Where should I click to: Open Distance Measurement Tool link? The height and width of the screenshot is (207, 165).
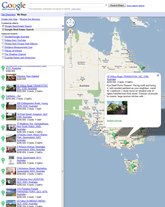coord(19,47)
